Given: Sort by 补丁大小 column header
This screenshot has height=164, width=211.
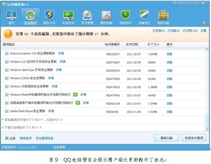Looking at the screenshot, I should click(153, 44).
